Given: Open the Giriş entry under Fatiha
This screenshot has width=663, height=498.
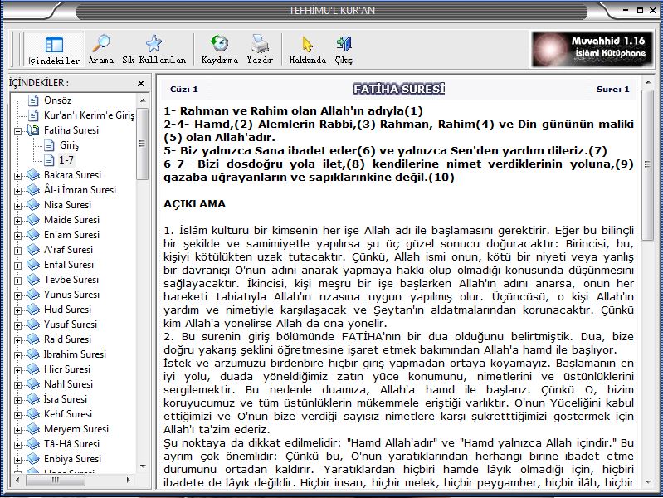Looking at the screenshot, I should (x=69, y=145).
